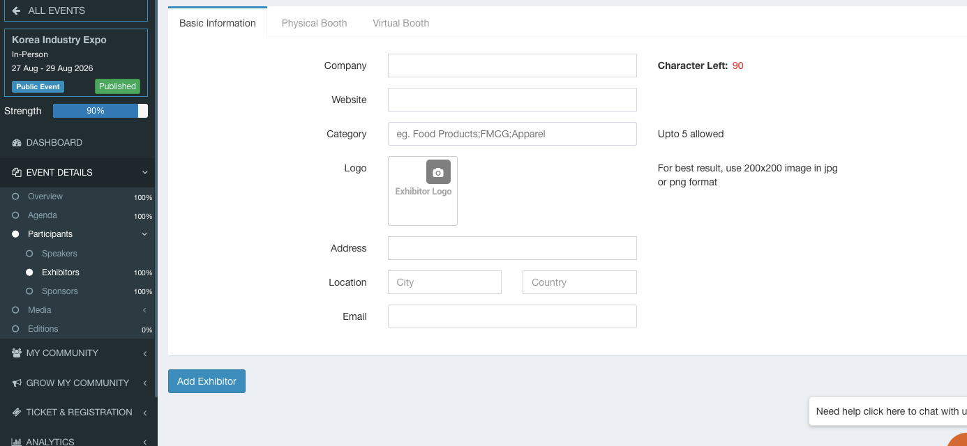967x446 pixels.
Task: Open the Virtual Booth tab
Action: point(400,23)
